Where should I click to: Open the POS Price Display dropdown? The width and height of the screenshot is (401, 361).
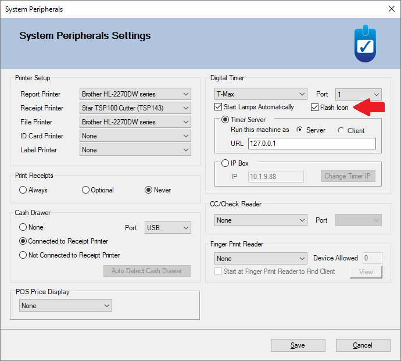coord(66,306)
